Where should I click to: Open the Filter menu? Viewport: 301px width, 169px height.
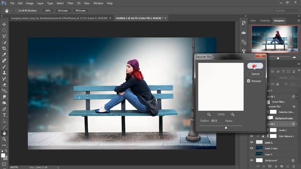tap(70, 3)
